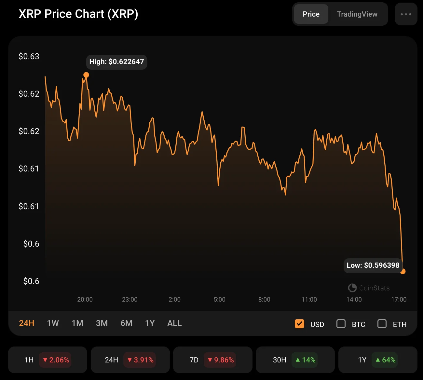Select the 24H time range
This screenshot has height=380, width=423.
click(x=27, y=323)
